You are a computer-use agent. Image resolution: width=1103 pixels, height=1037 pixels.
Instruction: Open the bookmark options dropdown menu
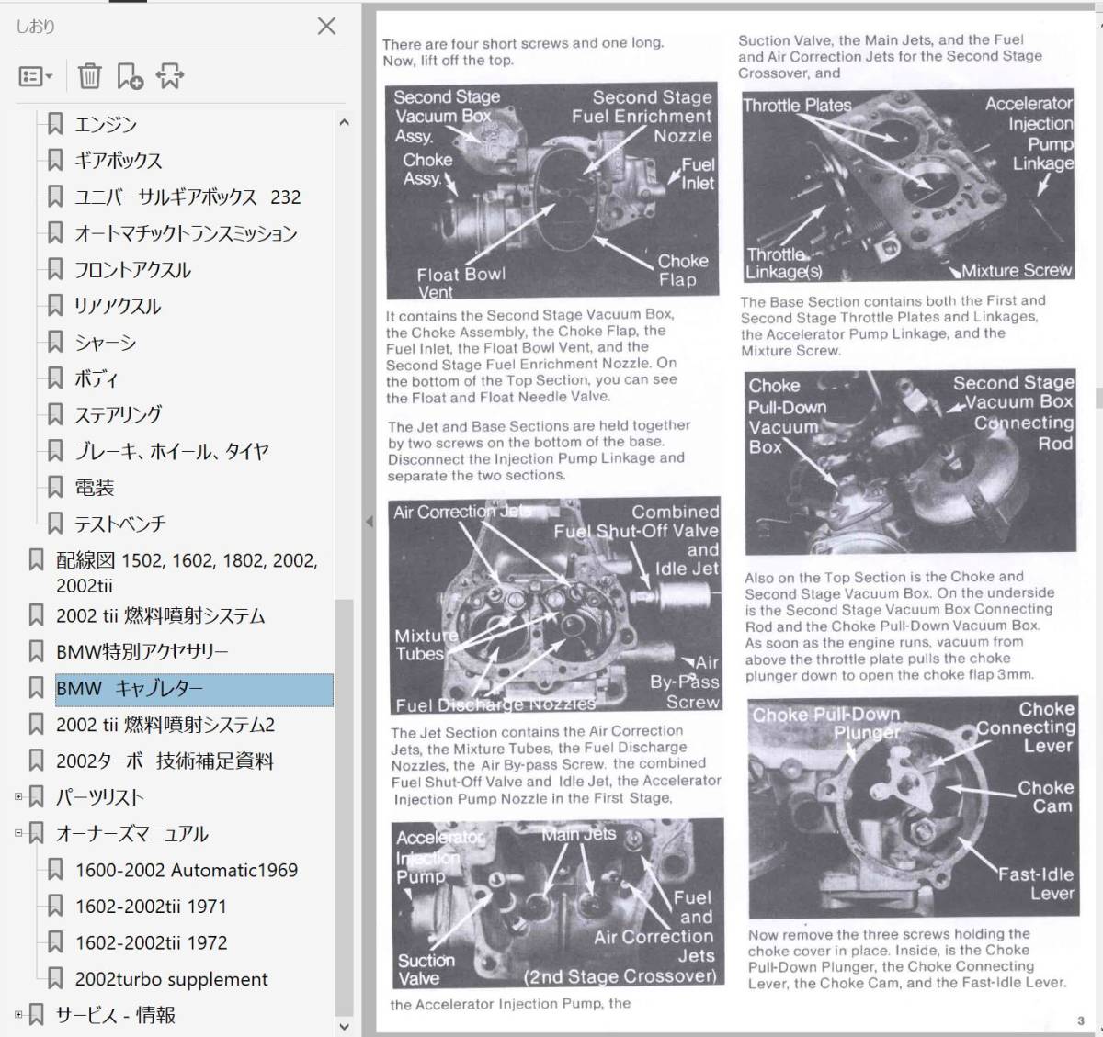[x=36, y=76]
